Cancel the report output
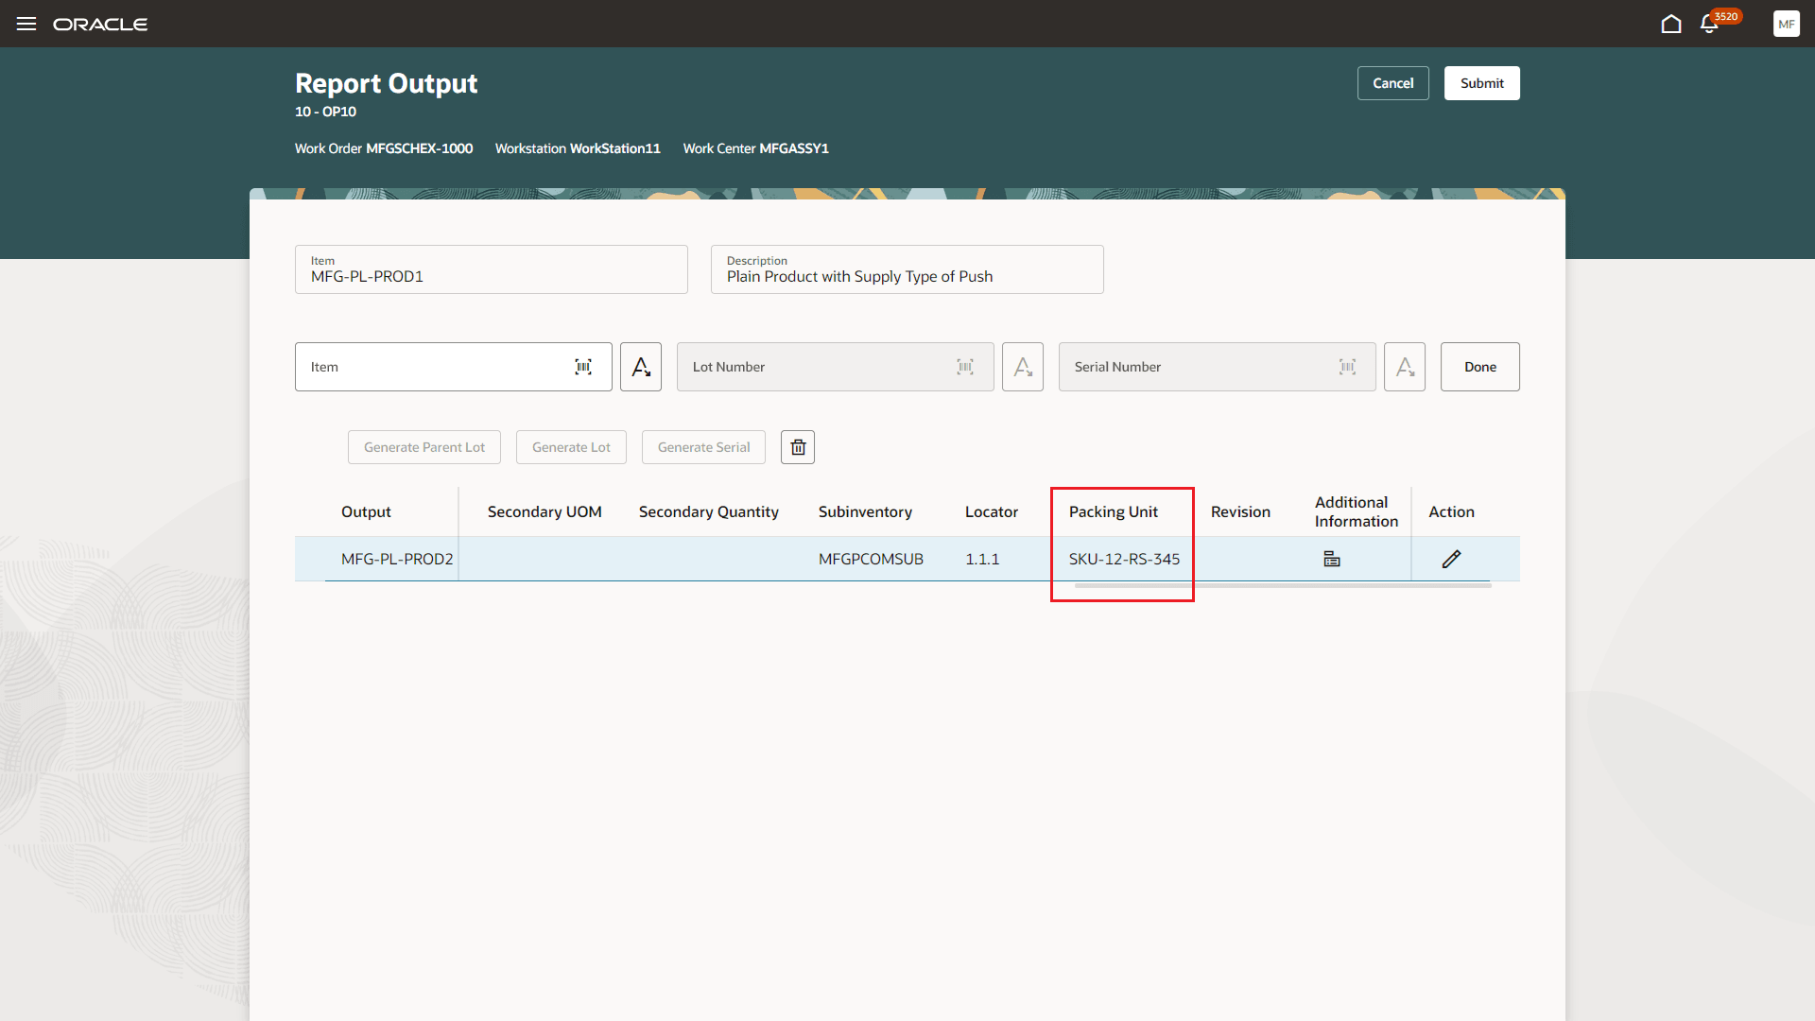Viewport: 1815px width, 1021px height. pos(1392,83)
